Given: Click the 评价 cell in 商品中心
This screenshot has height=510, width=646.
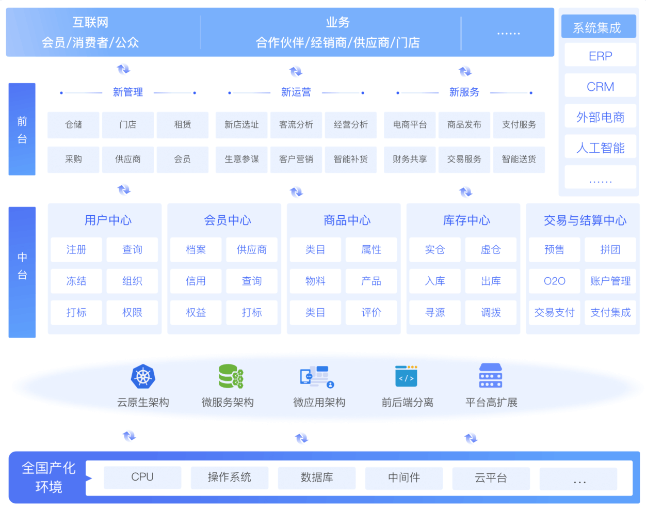Looking at the screenshot, I should point(372,313).
